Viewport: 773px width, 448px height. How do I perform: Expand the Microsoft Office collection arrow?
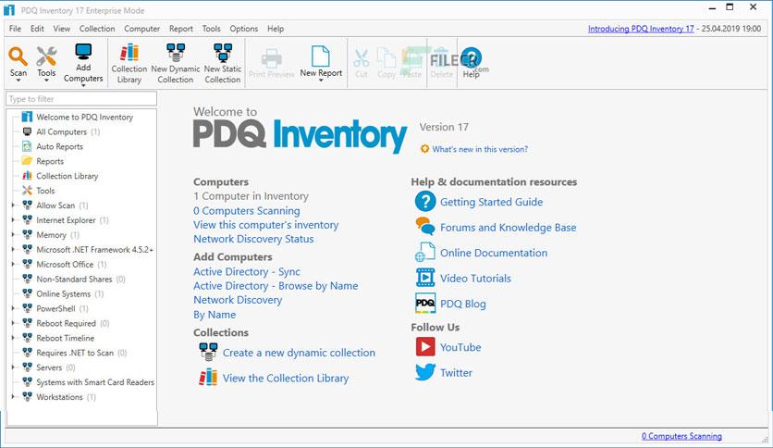pos(13,265)
